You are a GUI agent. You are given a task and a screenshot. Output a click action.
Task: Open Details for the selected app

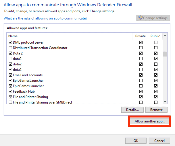(132, 110)
